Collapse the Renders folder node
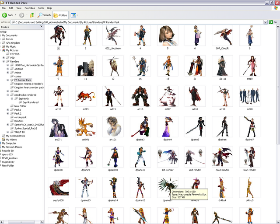This screenshot has width=280, height=224. click(3, 61)
